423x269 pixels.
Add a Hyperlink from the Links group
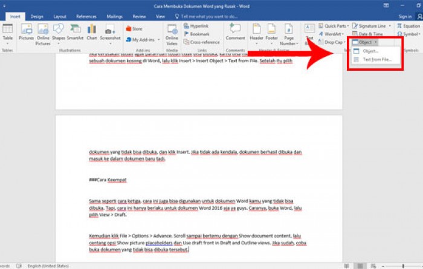point(196,26)
